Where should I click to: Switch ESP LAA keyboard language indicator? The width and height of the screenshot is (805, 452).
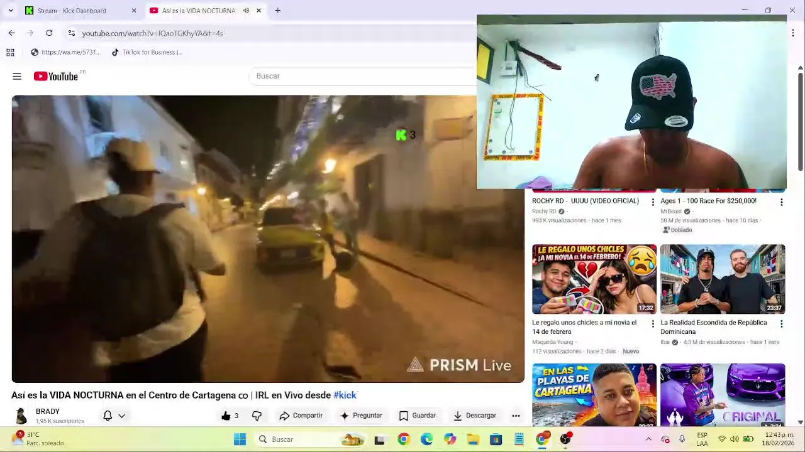(x=702, y=439)
